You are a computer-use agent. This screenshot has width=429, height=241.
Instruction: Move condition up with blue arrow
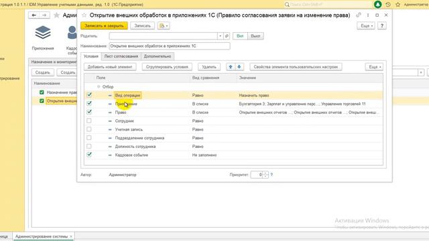click(231, 67)
